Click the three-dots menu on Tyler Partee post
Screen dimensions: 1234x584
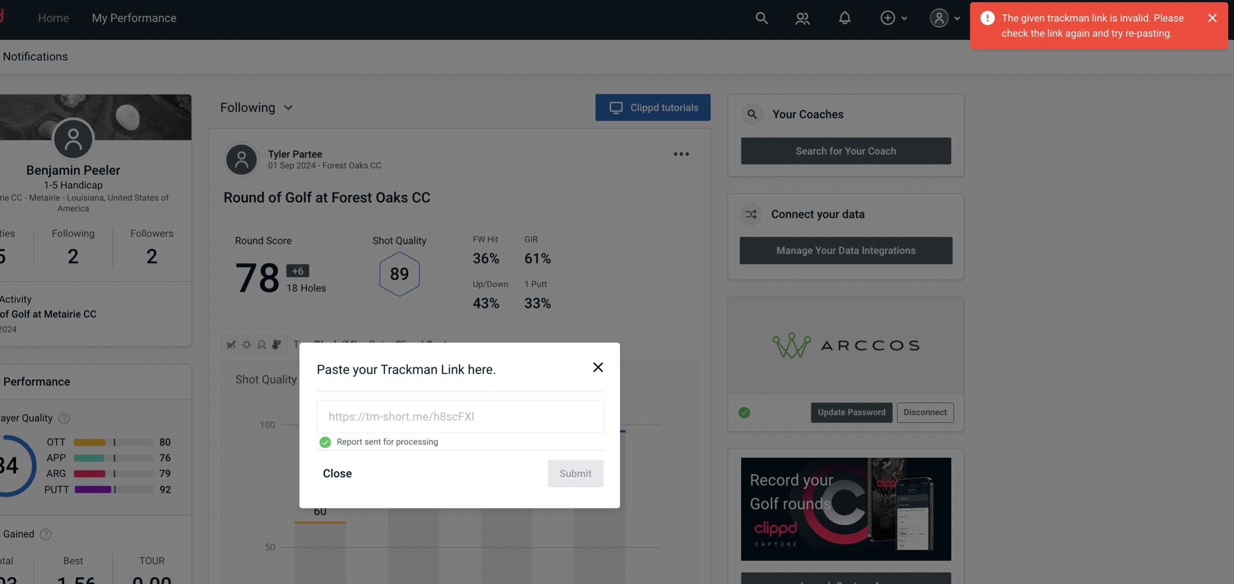[x=682, y=155]
